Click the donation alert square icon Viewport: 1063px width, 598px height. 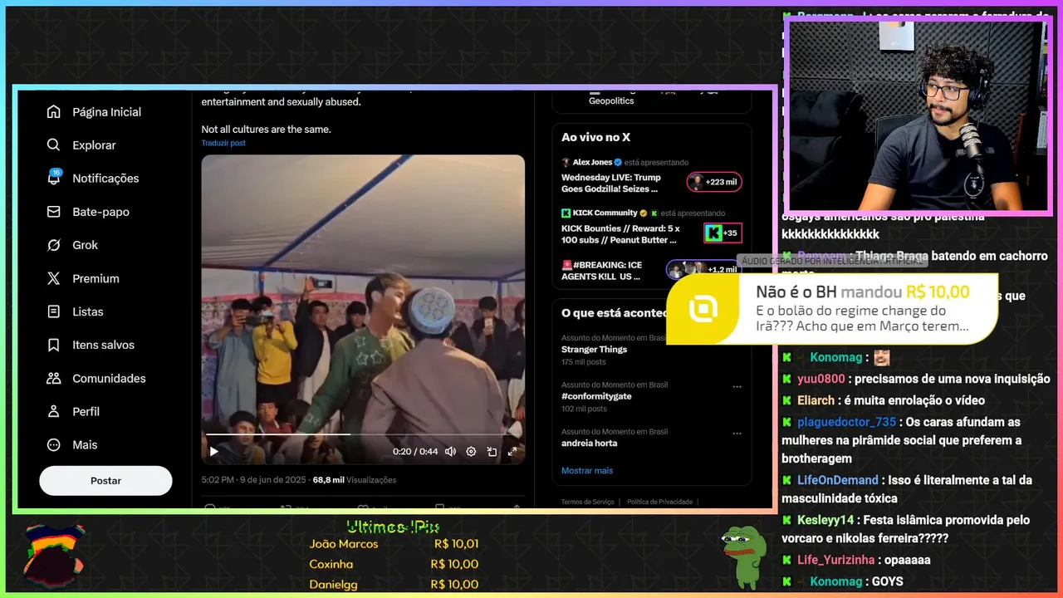pos(703,309)
